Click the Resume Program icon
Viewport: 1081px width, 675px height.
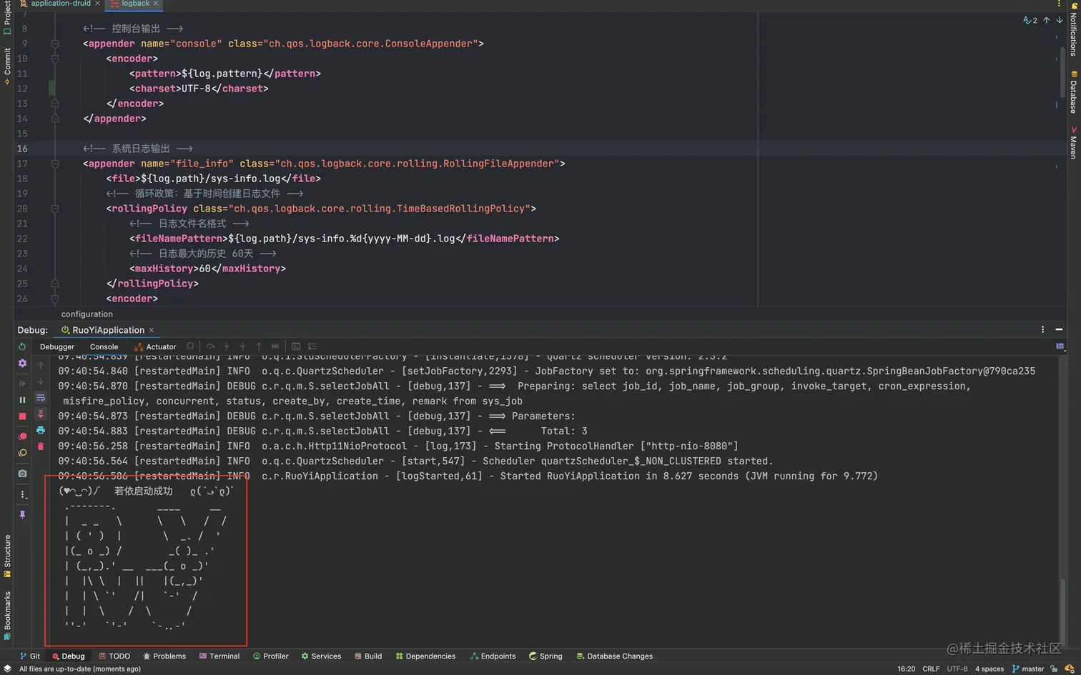22,384
